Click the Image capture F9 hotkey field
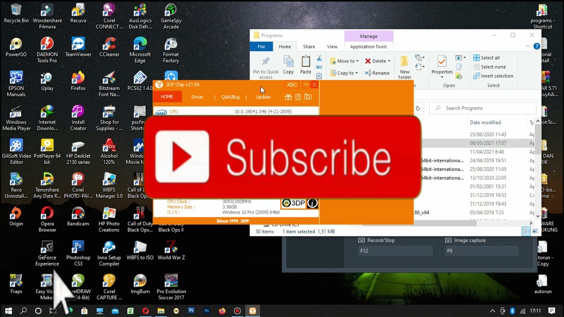564x317 pixels. pyautogui.click(x=482, y=251)
